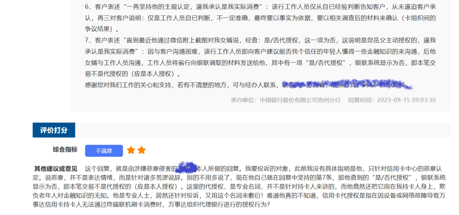The image size is (459, 215).
Task: Click the 回复时间 2023-09-15 timestamp
Action: pyautogui.click(x=392, y=100)
